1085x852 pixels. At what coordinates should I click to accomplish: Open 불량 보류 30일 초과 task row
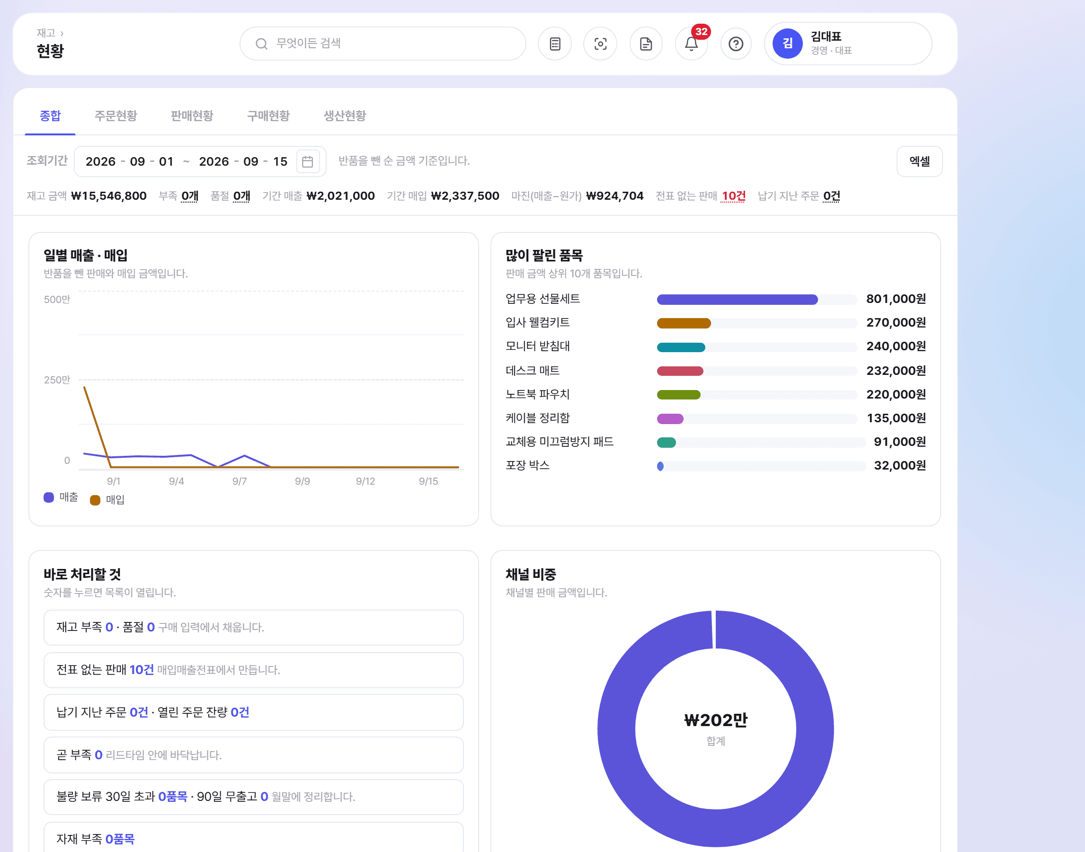pos(253,797)
